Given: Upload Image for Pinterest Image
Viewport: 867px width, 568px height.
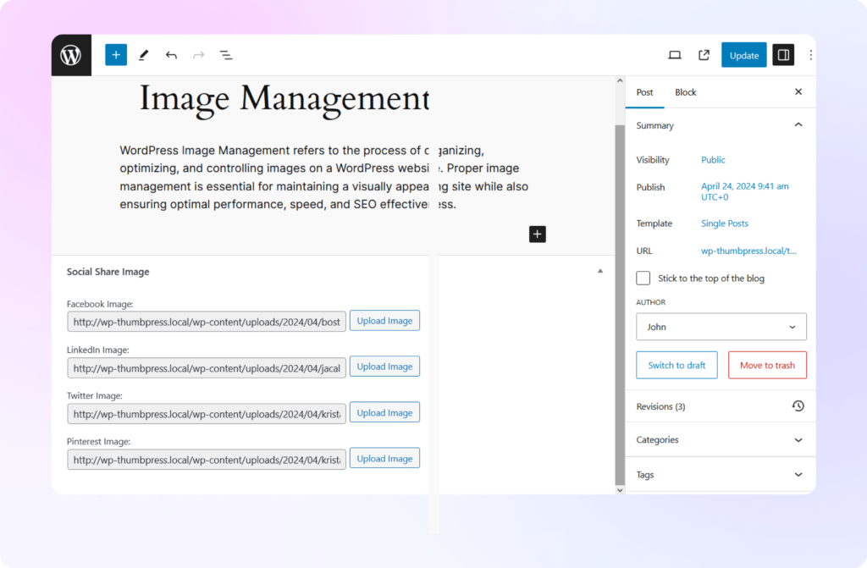Looking at the screenshot, I should click(384, 459).
